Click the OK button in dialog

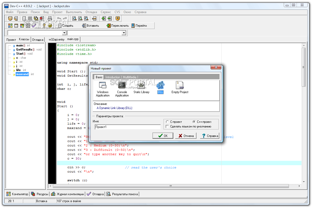pos(163,136)
